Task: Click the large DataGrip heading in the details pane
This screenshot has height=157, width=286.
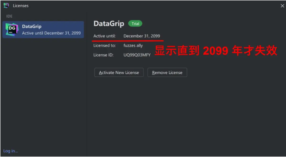Action: pyautogui.click(x=109, y=24)
